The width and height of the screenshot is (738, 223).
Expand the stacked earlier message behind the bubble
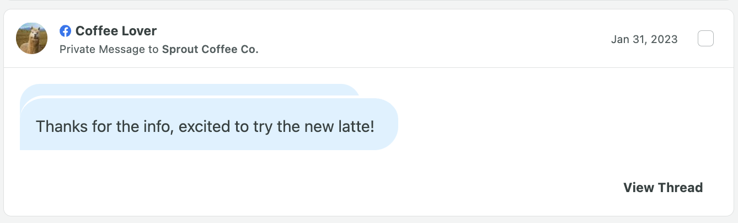[190, 90]
